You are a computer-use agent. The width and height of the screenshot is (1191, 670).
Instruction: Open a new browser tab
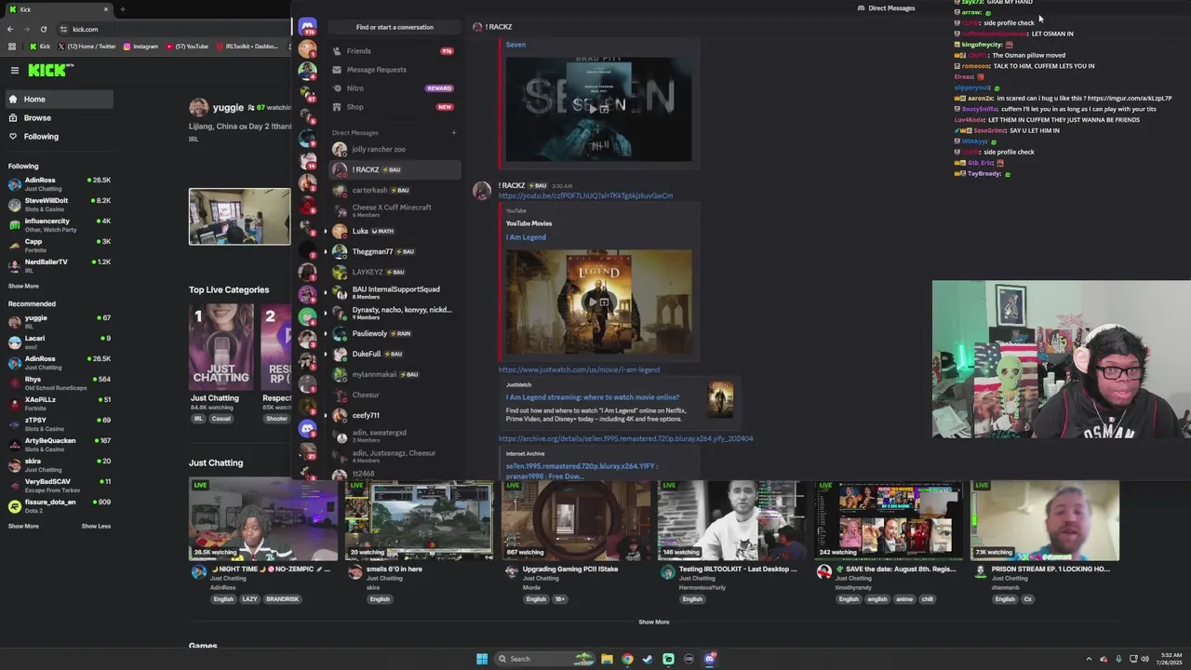[x=122, y=9]
